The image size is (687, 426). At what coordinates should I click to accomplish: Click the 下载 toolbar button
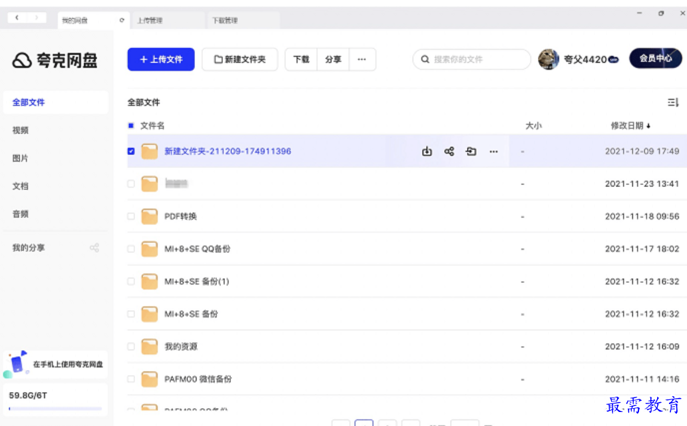[x=301, y=59]
